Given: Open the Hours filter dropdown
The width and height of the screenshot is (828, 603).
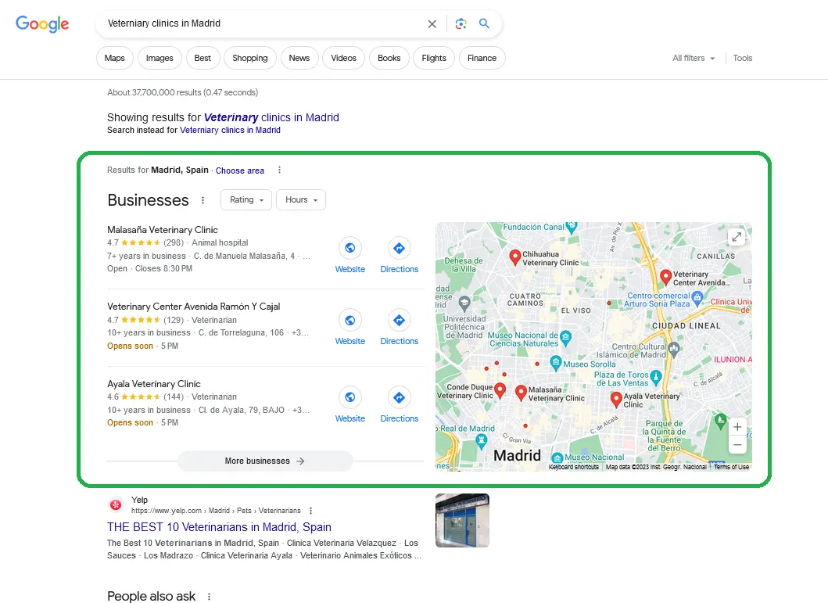Looking at the screenshot, I should [x=301, y=199].
